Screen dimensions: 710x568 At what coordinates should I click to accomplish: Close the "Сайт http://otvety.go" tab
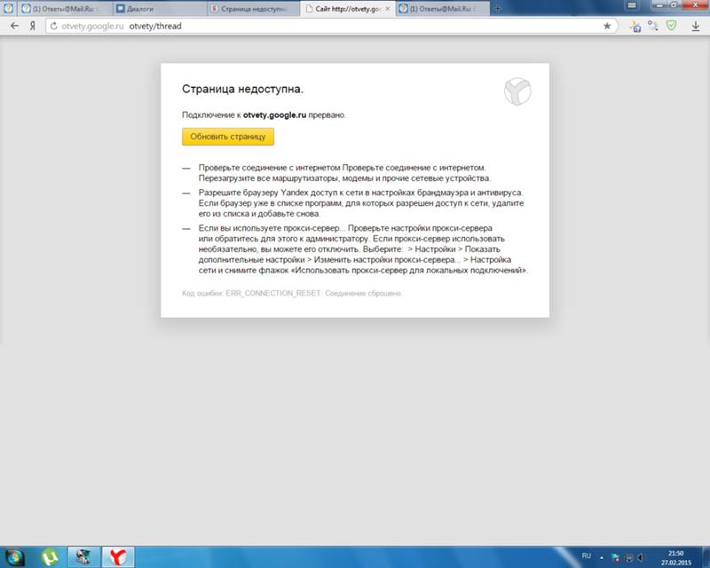(388, 9)
